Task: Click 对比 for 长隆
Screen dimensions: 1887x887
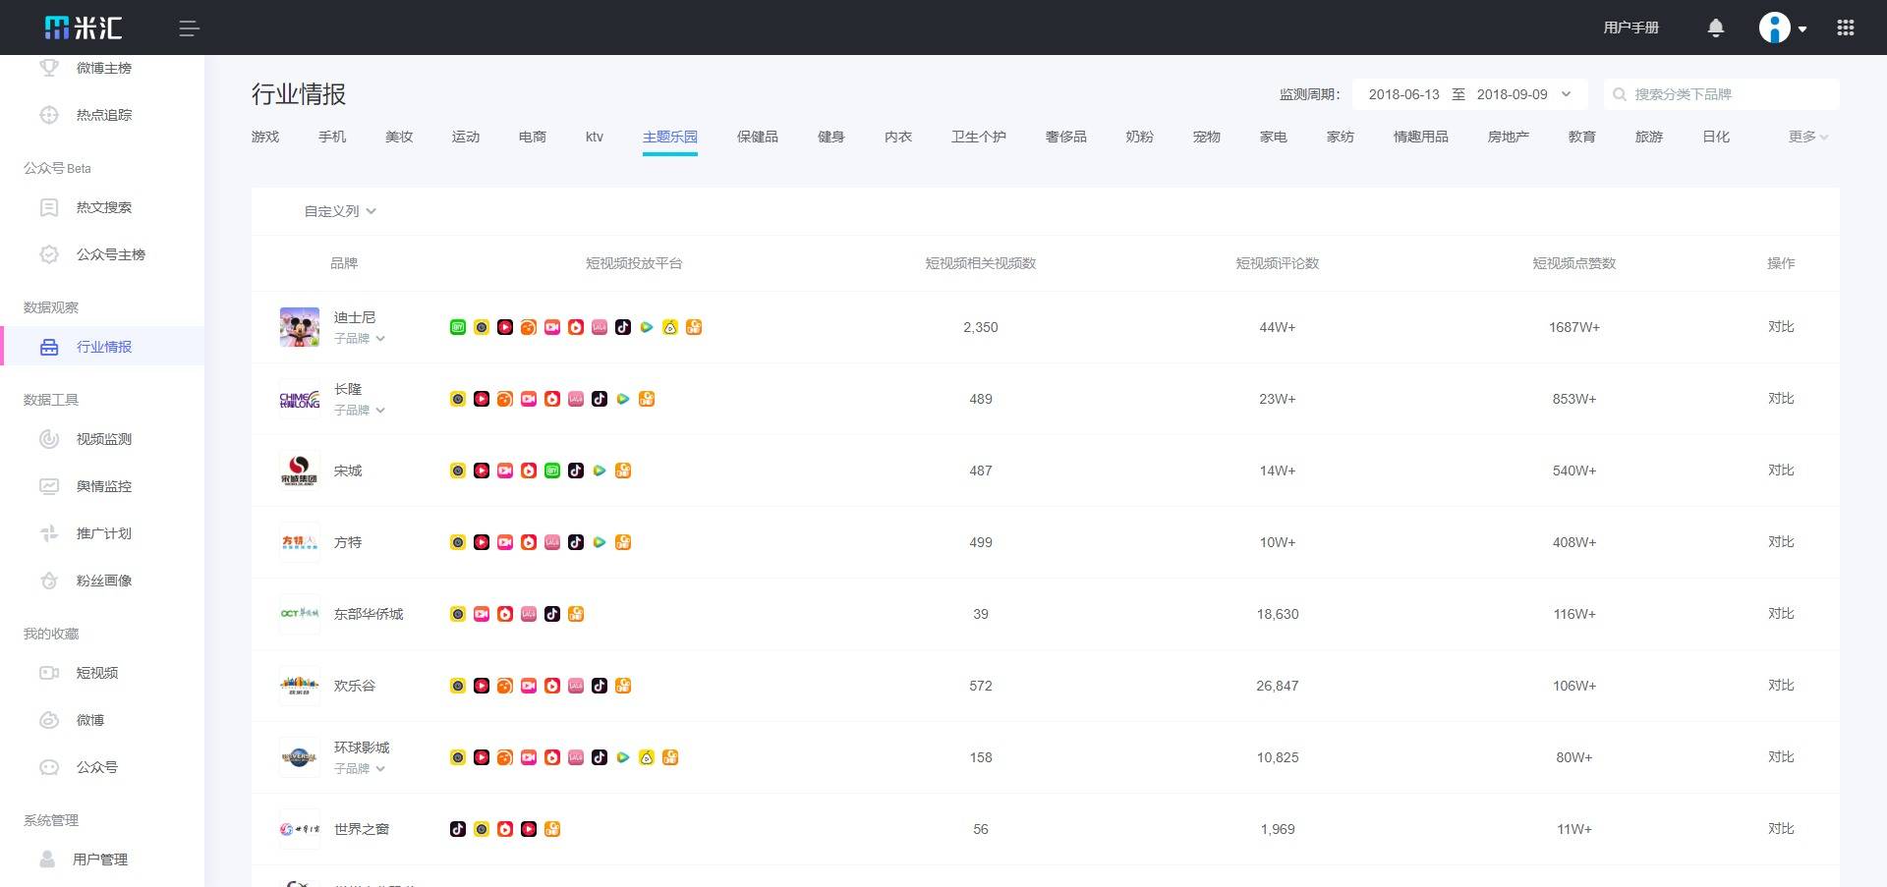Action: 1781,399
